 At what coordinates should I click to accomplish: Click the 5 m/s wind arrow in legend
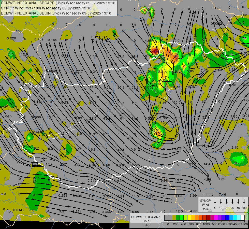[x=215, y=201]
